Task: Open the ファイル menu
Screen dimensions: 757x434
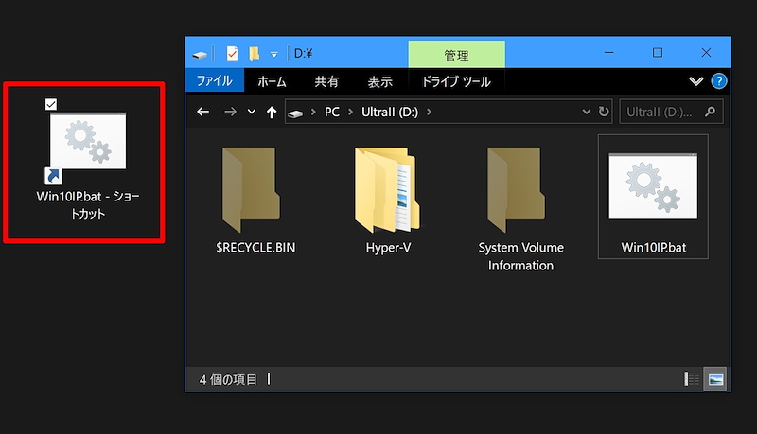Action: pyautogui.click(x=215, y=80)
